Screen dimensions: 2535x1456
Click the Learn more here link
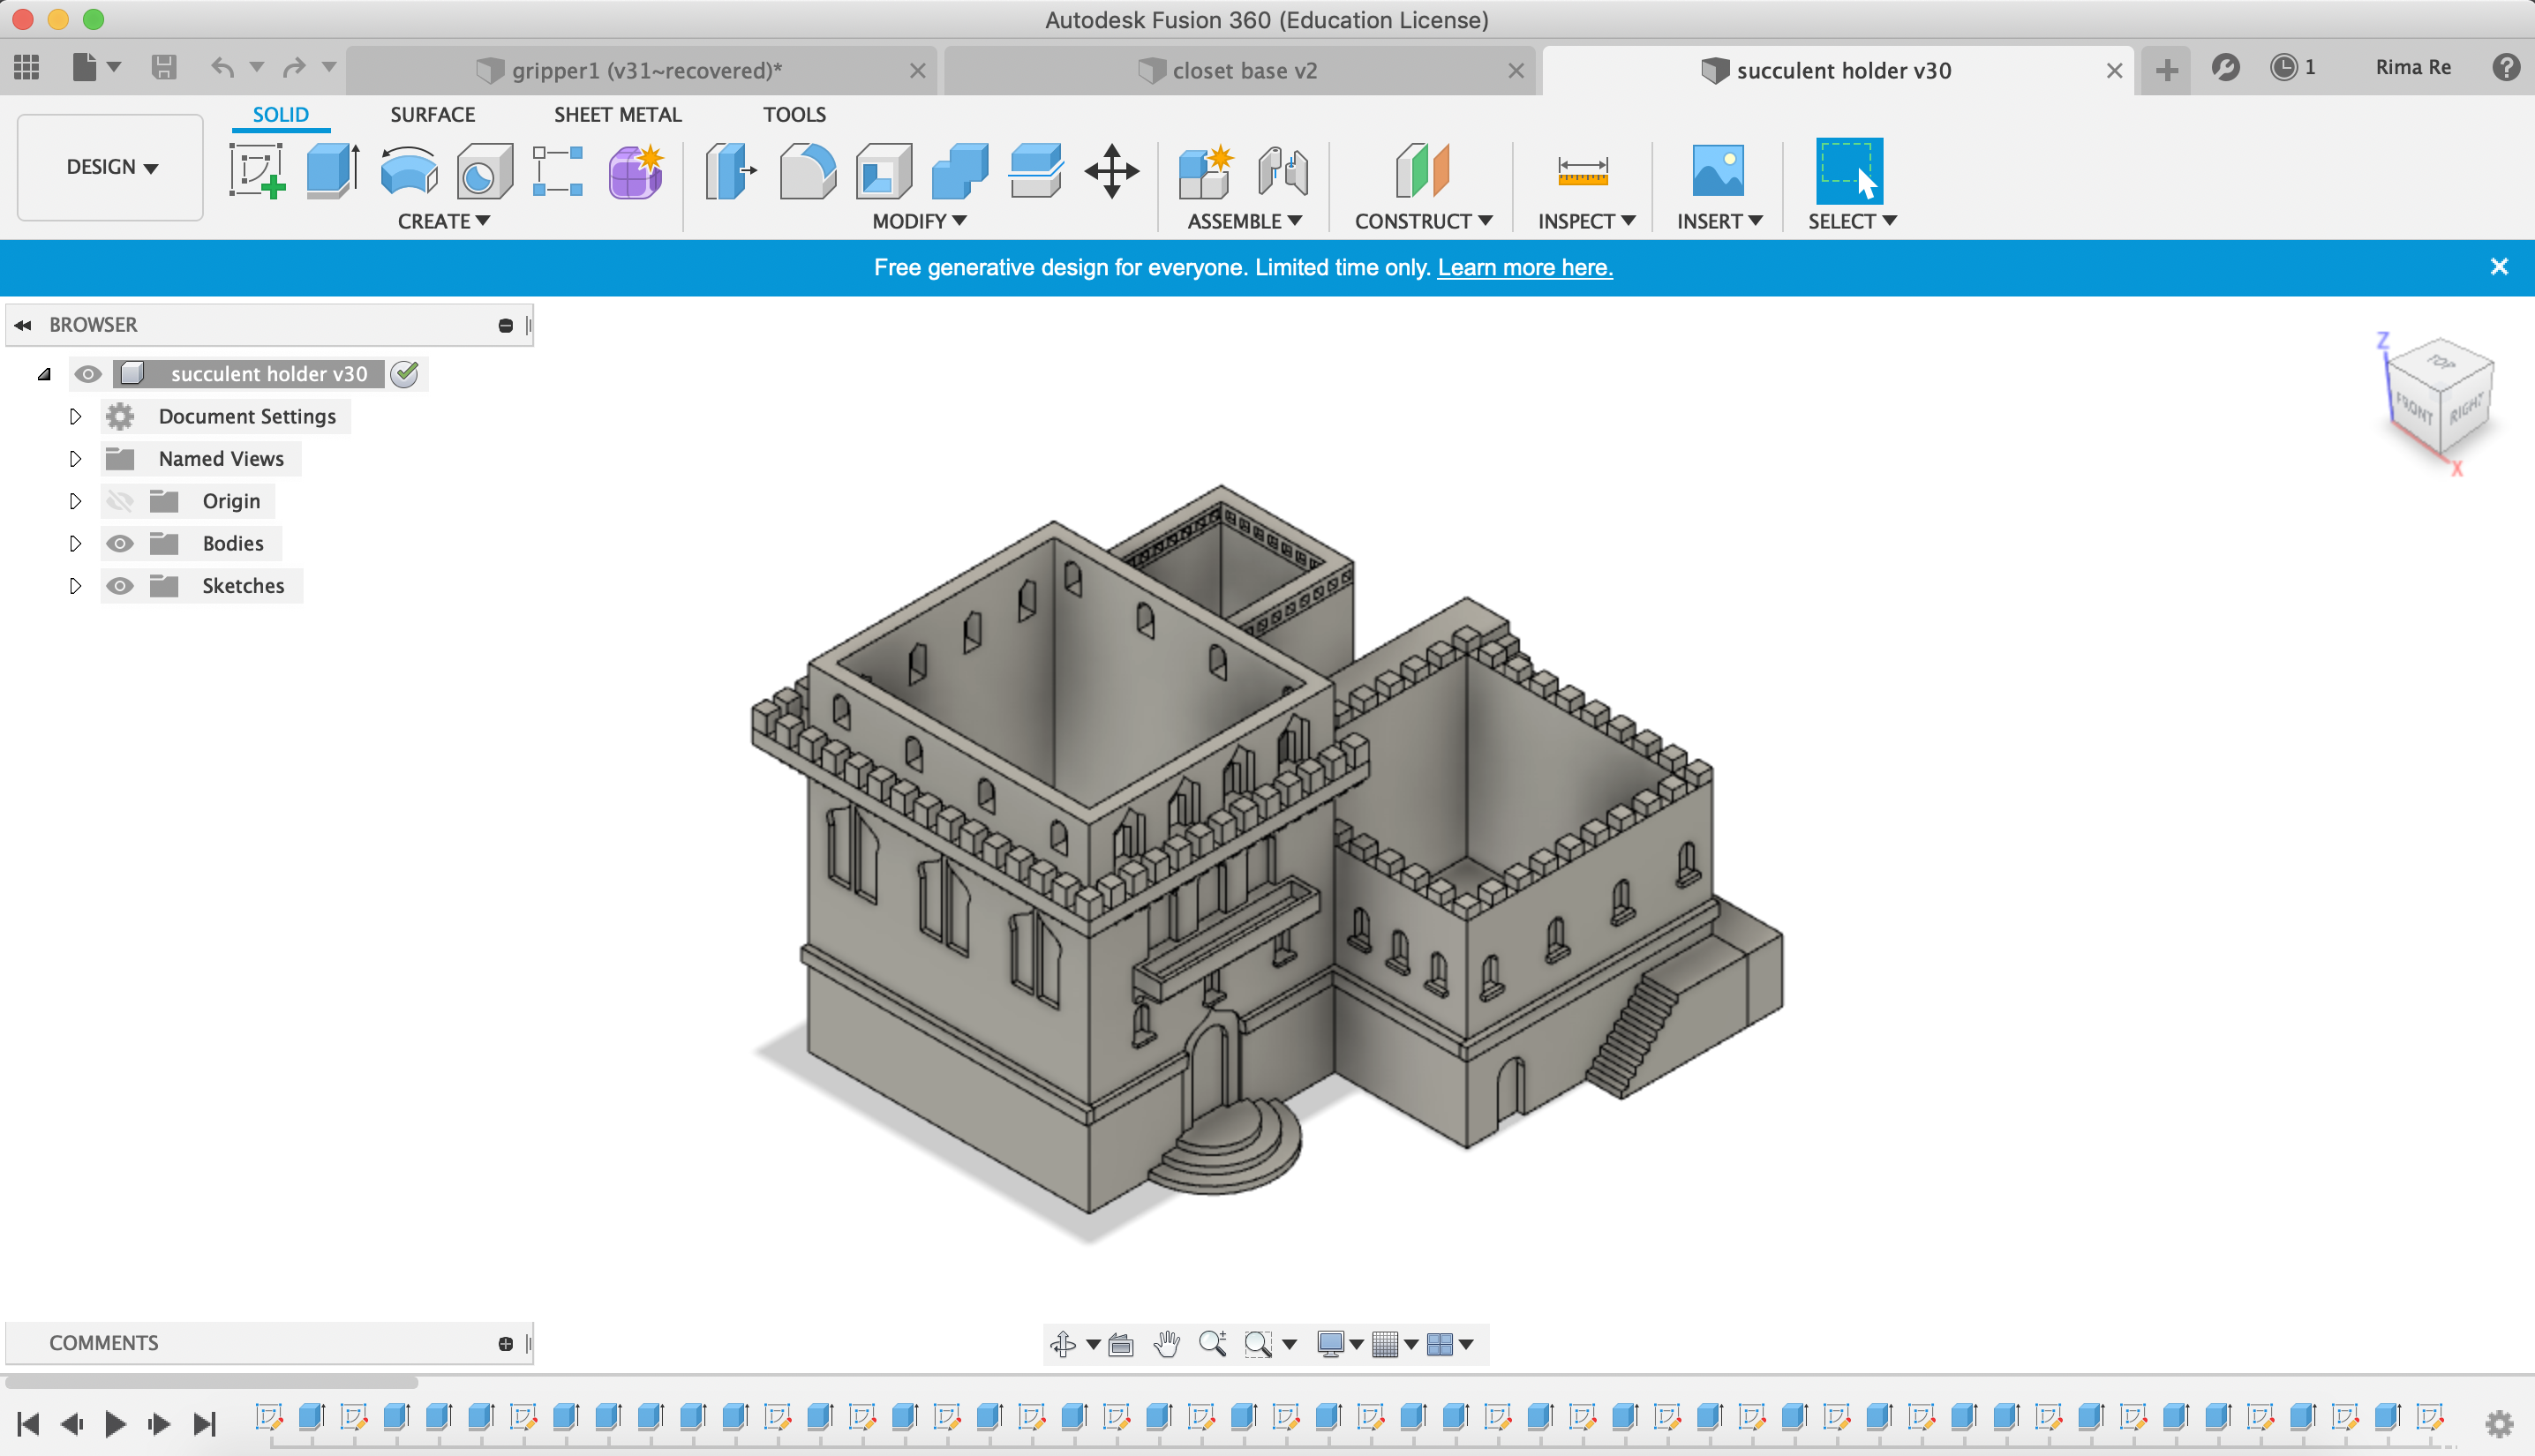1524,267
